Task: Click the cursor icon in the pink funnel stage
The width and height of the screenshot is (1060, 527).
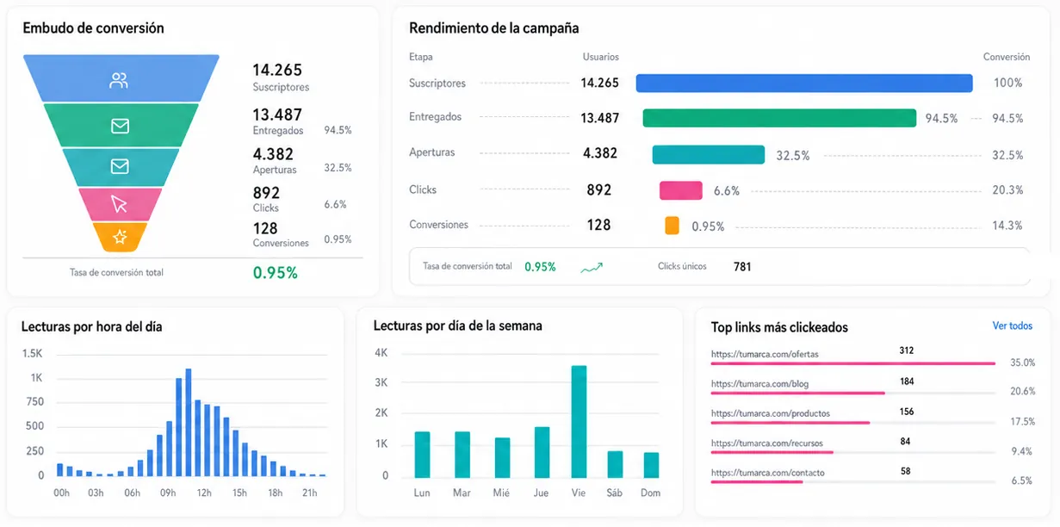Action: coord(119,204)
